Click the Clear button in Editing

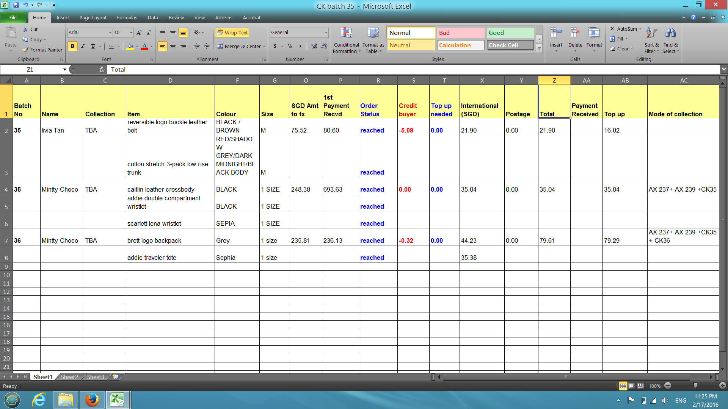[621, 48]
